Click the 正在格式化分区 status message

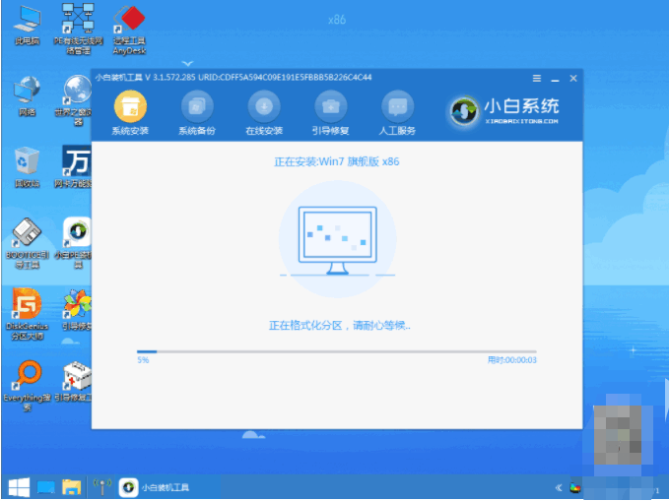tap(339, 326)
